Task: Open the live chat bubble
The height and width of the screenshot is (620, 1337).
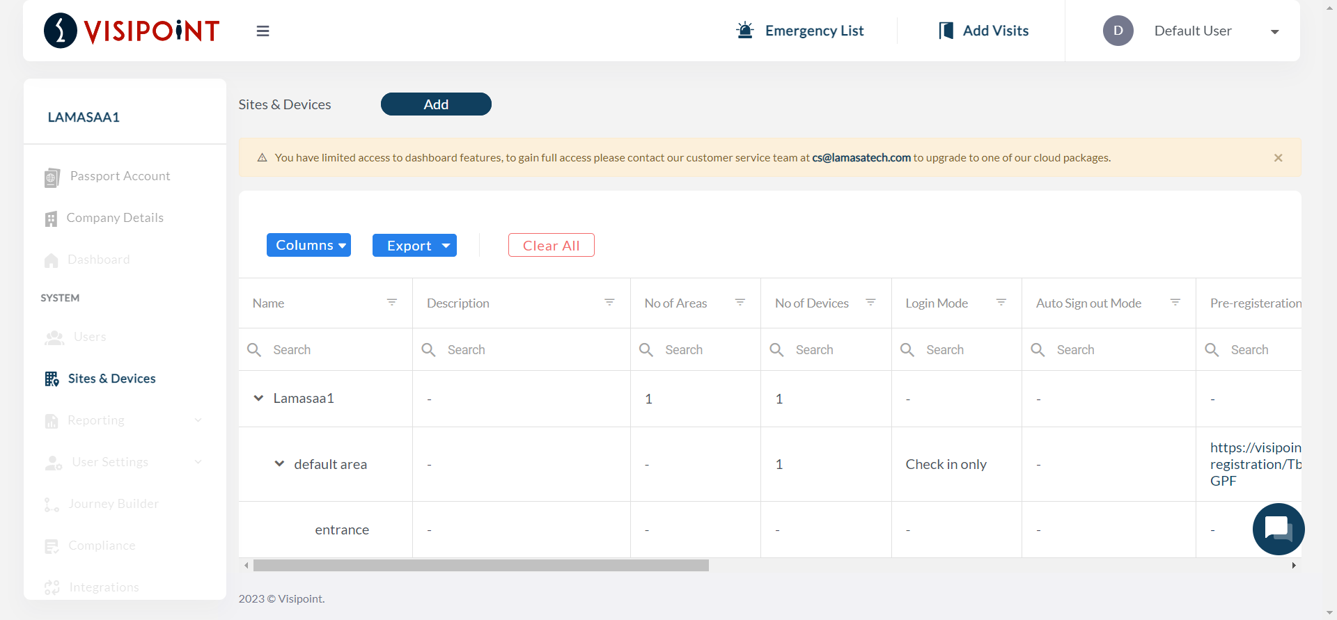Action: (1278, 529)
